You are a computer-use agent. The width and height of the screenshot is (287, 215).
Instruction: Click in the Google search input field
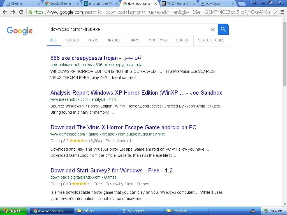(x=128, y=29)
